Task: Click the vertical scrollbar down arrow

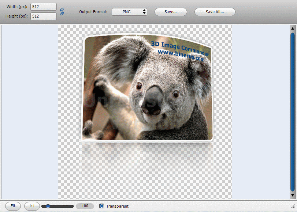Action: (293, 195)
